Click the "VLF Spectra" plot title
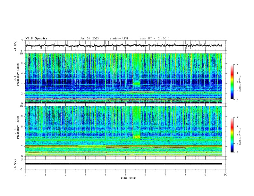This screenshot has height=196, width=254. [x=36, y=38]
